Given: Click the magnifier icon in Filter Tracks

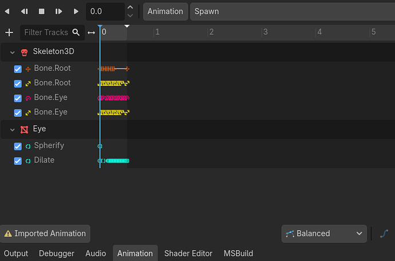Looking at the screenshot, I should pos(76,32).
